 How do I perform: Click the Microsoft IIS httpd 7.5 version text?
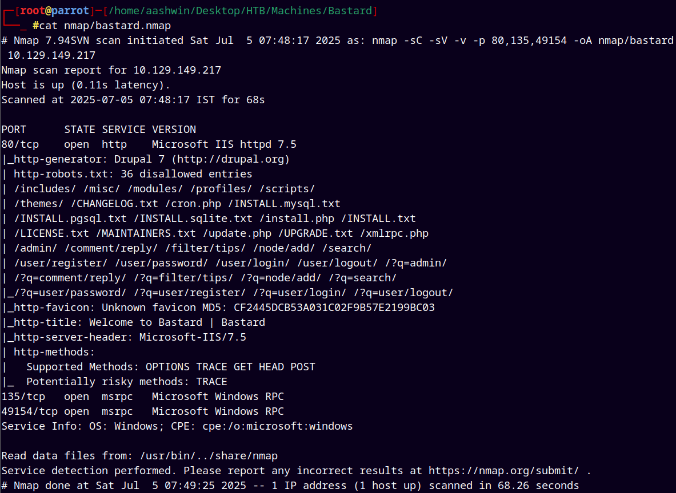[224, 144]
